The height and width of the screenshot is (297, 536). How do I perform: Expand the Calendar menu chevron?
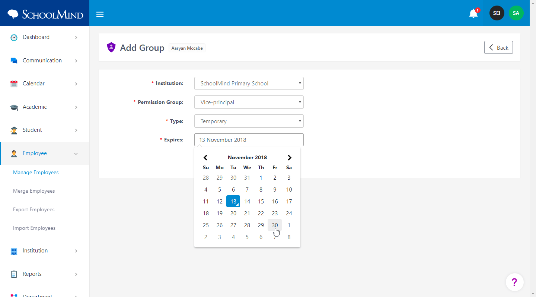point(76,84)
